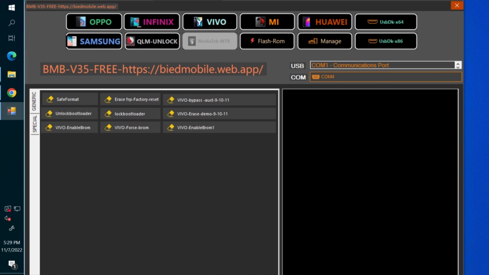Select the MediaTek-MTK section
Screen dimensions: 489x275
(x=210, y=41)
